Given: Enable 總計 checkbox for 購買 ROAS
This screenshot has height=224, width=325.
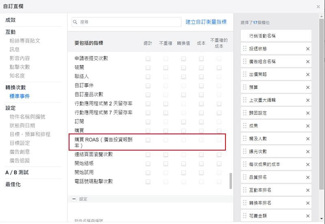Looking at the screenshot, I should tap(148, 140).
